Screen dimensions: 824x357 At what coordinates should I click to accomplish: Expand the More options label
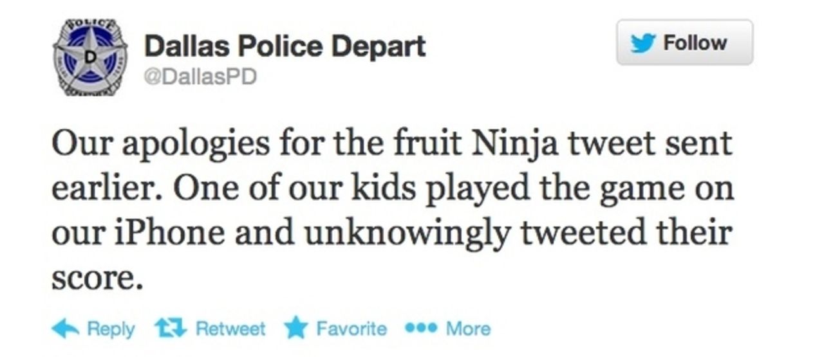point(468,329)
